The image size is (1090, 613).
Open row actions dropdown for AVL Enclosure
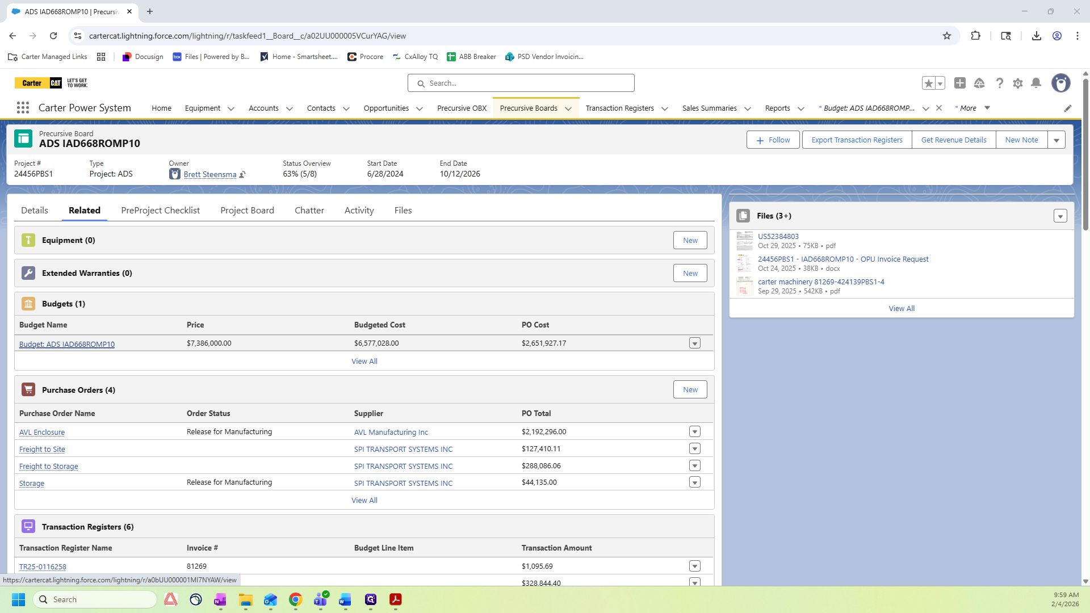694,432
